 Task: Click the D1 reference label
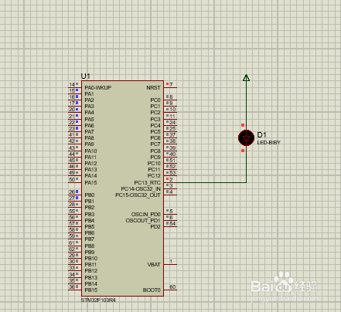(x=261, y=134)
